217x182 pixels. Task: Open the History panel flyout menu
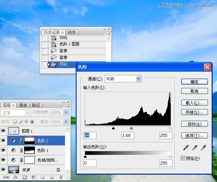tap(108, 33)
